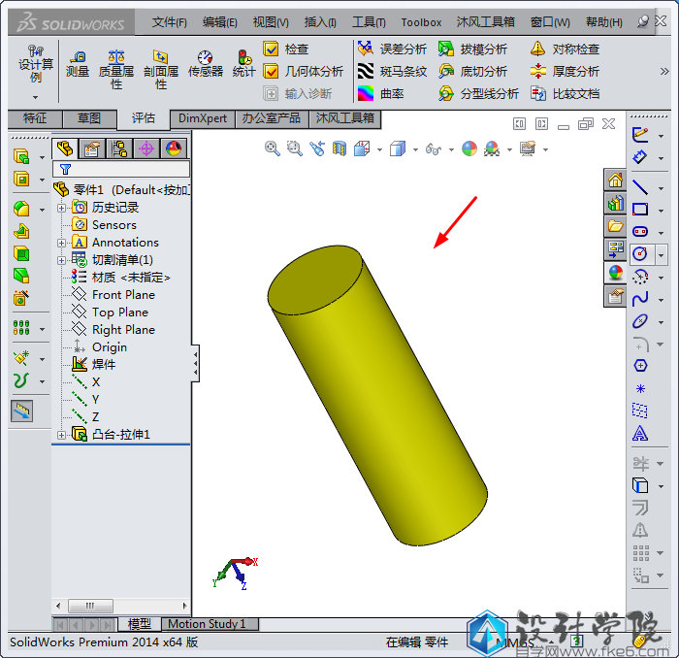Click the Measure (测量) tool

pos(78,64)
